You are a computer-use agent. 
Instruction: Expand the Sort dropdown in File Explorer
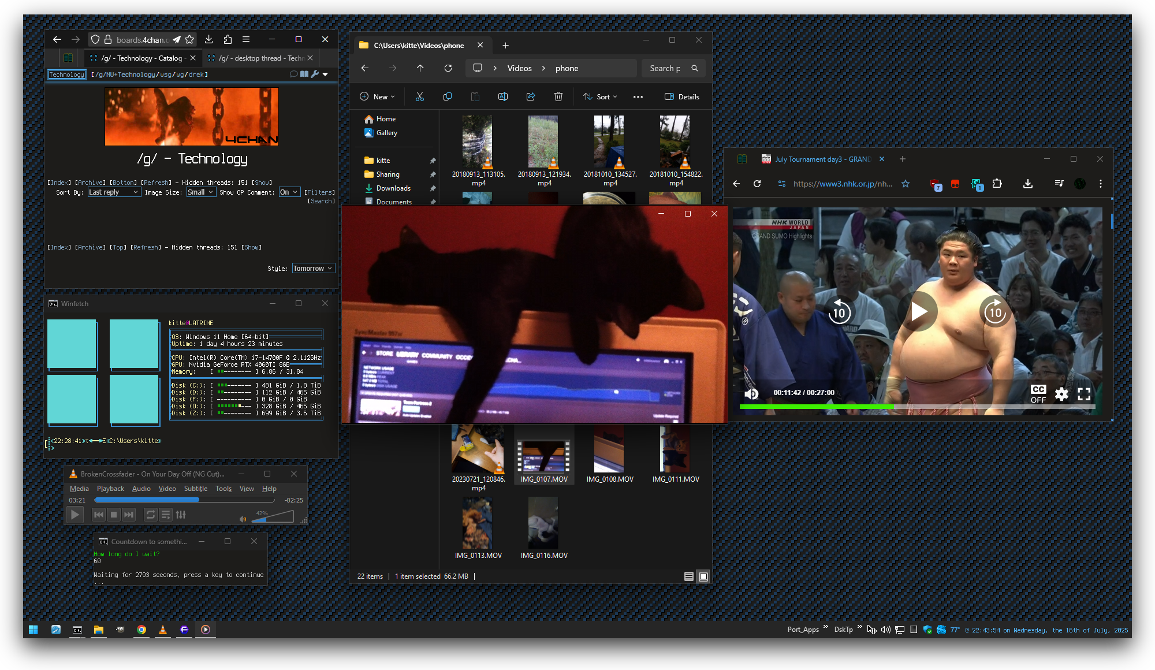[x=600, y=96]
